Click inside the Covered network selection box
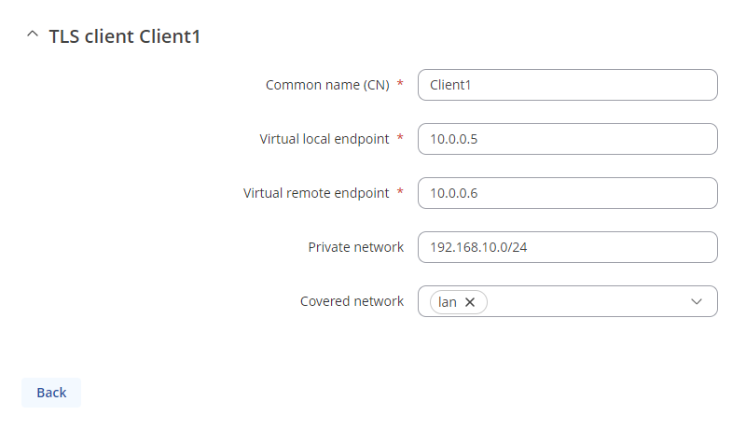Image resolution: width=732 pixels, height=429 pixels. click(x=587, y=302)
